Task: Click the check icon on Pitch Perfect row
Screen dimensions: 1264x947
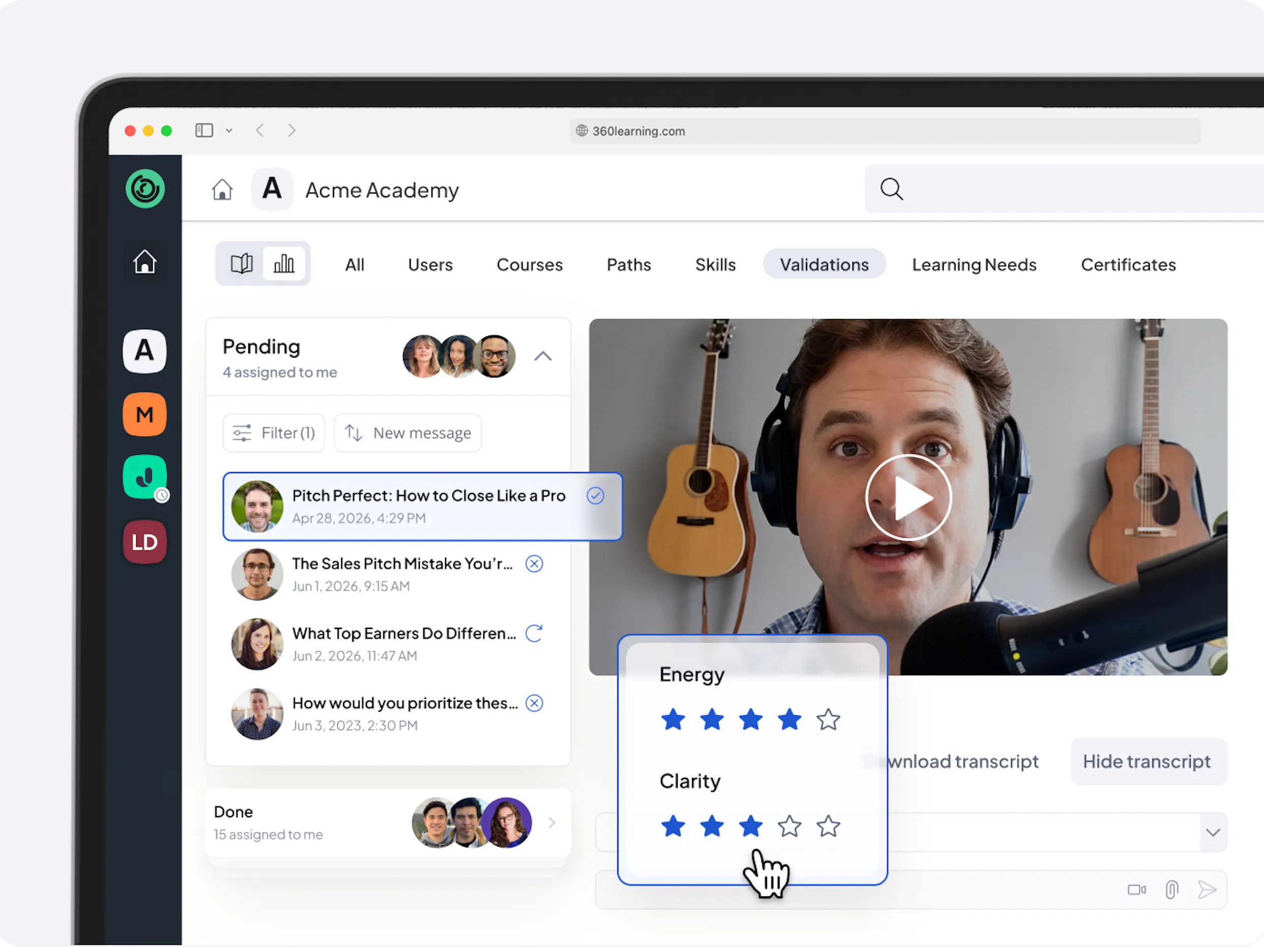Action: click(595, 496)
